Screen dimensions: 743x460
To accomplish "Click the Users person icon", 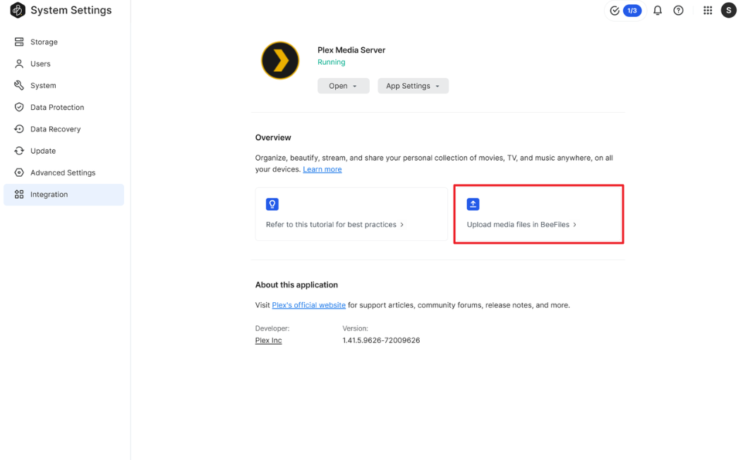I will (x=19, y=64).
